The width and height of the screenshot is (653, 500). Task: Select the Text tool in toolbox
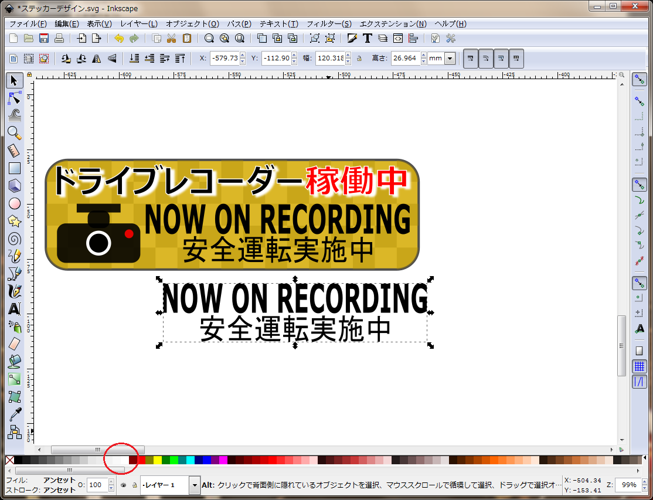click(x=15, y=308)
